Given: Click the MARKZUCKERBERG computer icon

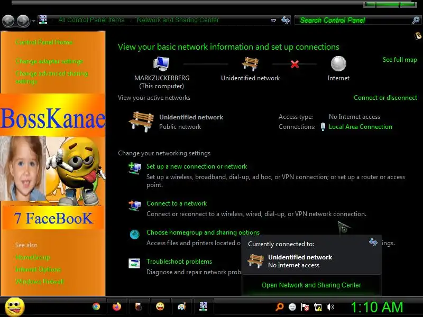Looking at the screenshot, I should [x=161, y=64].
